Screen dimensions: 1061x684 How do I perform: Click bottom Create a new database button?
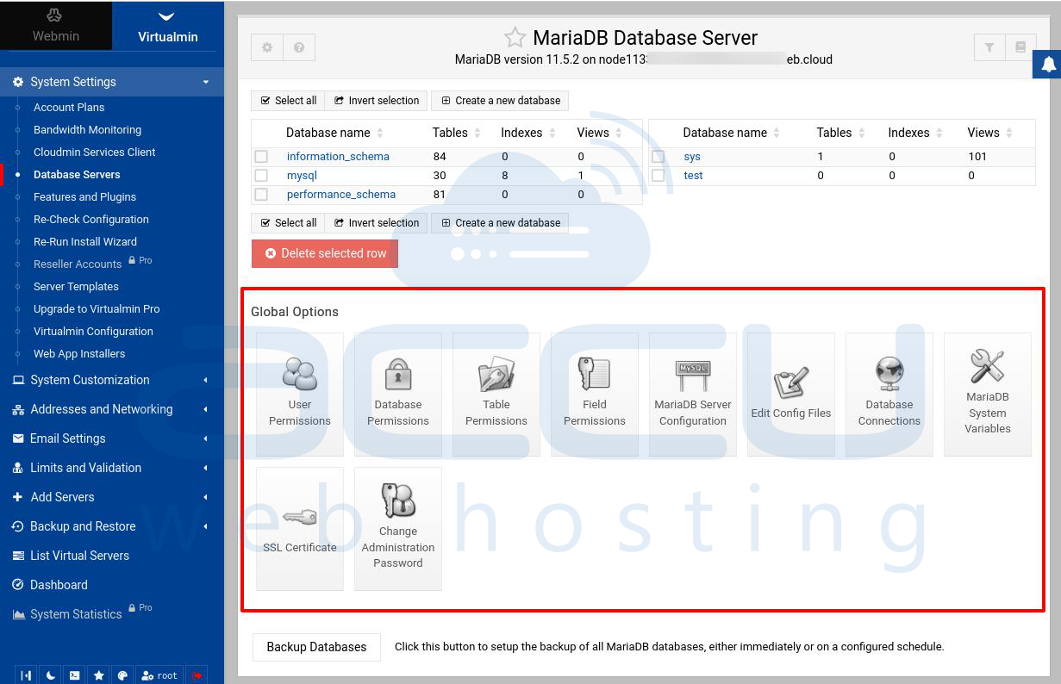(500, 223)
